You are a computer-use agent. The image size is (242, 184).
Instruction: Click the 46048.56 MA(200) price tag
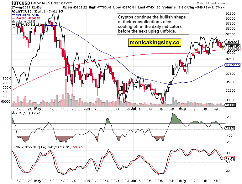[x=232, y=49]
